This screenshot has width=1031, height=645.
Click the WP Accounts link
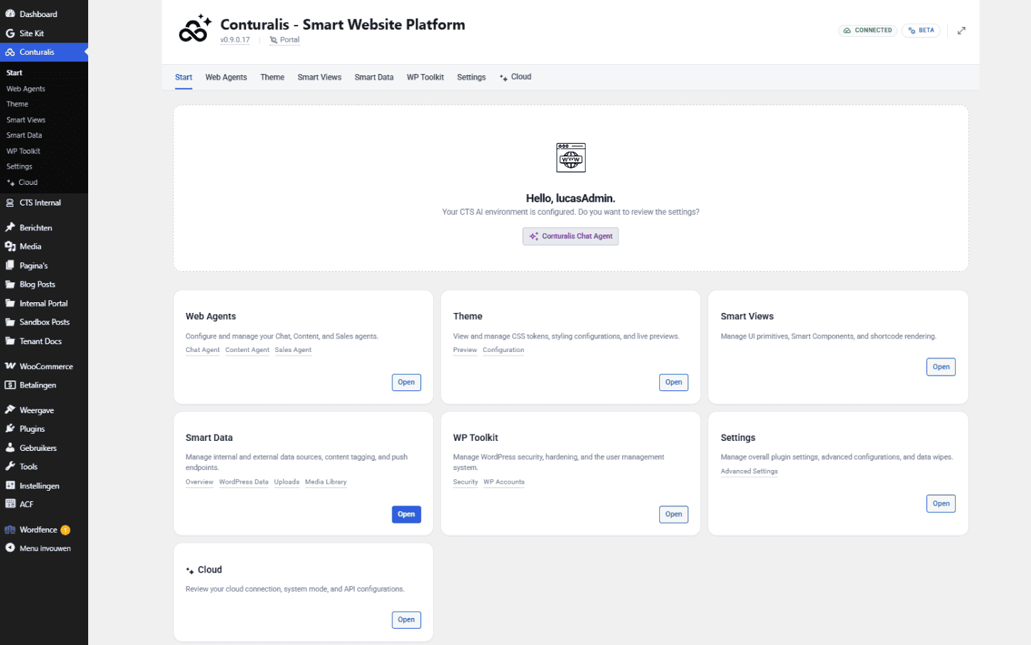(x=504, y=482)
